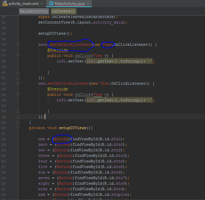The height and width of the screenshot is (200, 205).
Task: Click the variable five on line 57
Action: click(x=43, y=167)
